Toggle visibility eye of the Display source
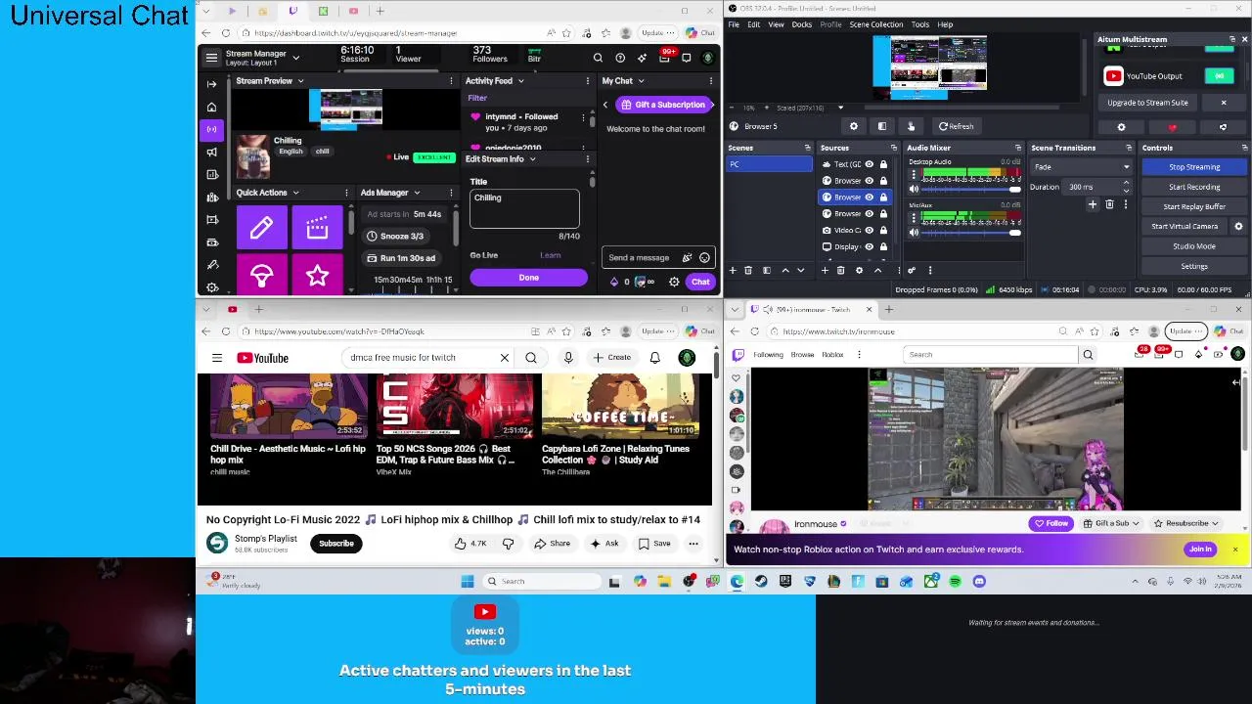This screenshot has height=704, width=1252. 869,247
